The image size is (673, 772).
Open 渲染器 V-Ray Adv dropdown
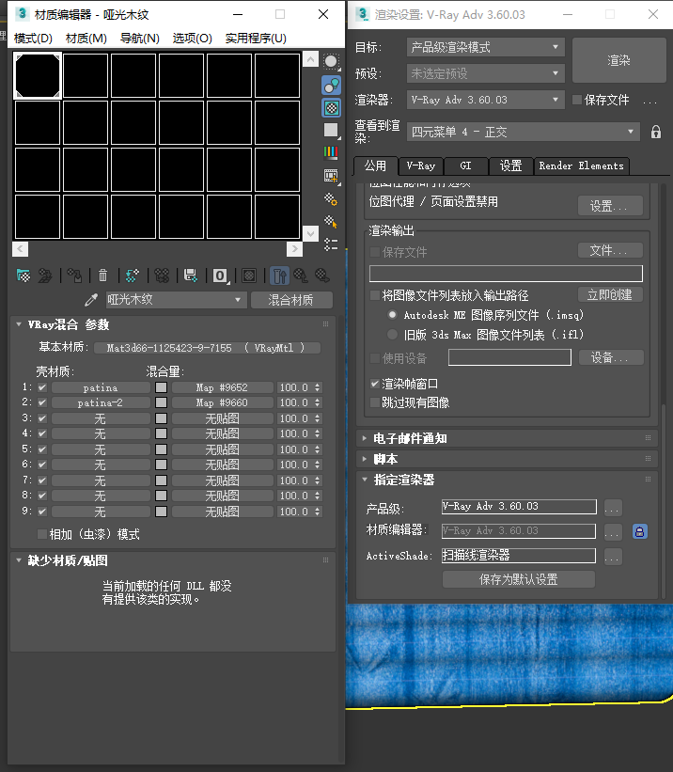tap(485, 100)
